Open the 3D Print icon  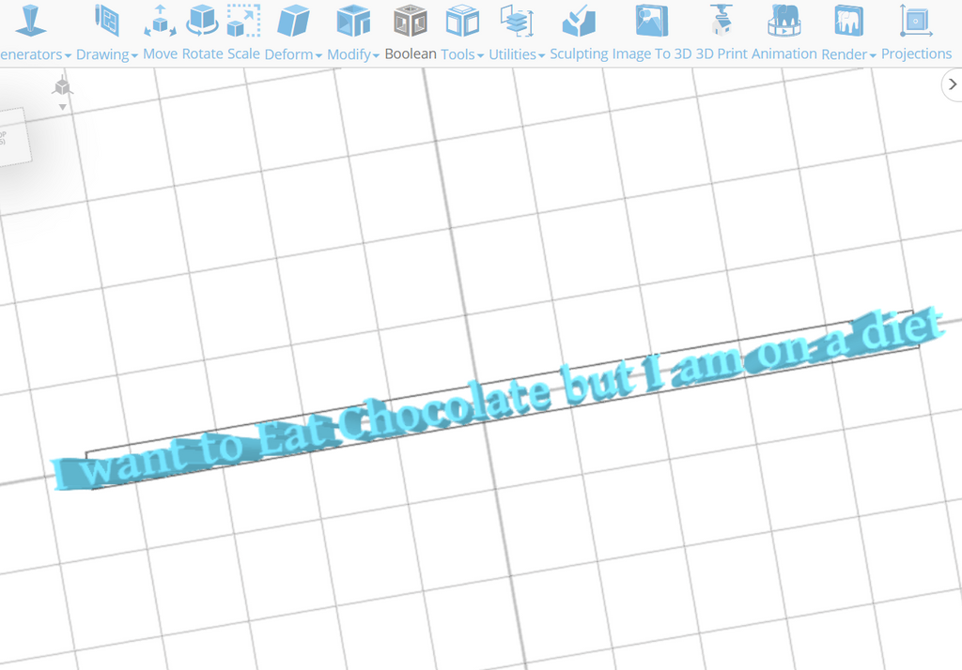[721, 21]
